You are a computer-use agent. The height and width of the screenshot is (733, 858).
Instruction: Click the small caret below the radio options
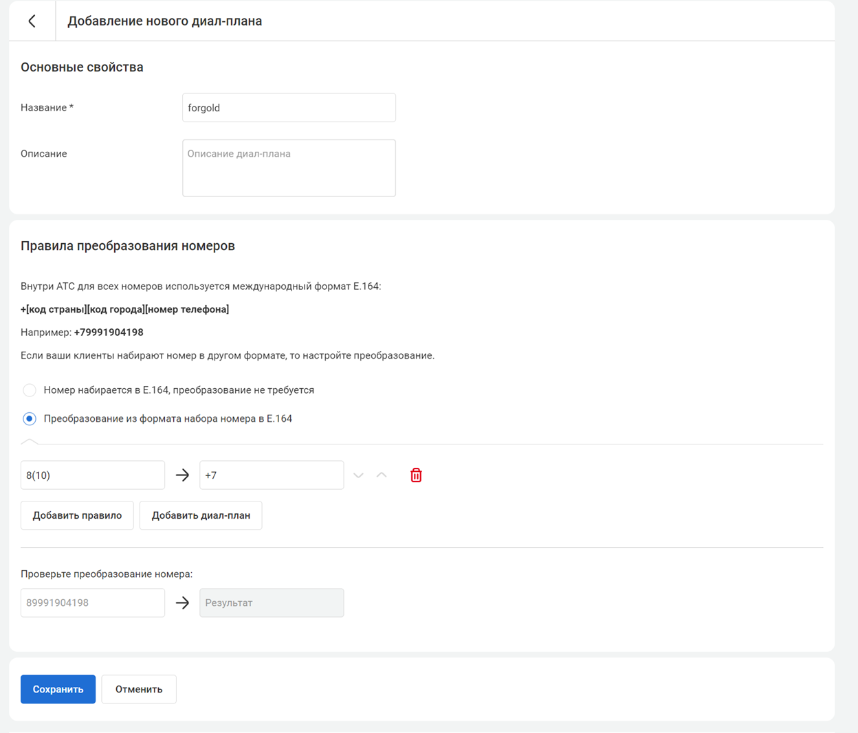[30, 442]
